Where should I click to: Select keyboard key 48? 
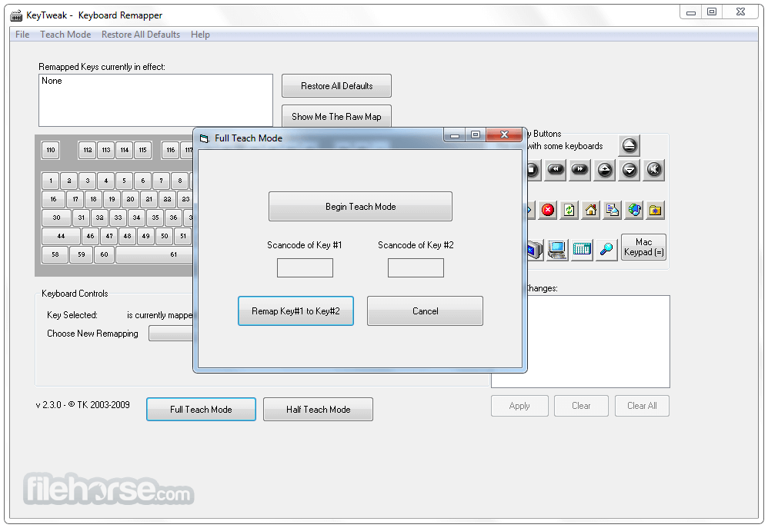[127, 236]
